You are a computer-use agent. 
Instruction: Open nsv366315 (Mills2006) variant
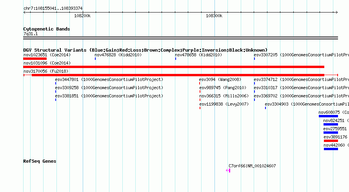224,96
